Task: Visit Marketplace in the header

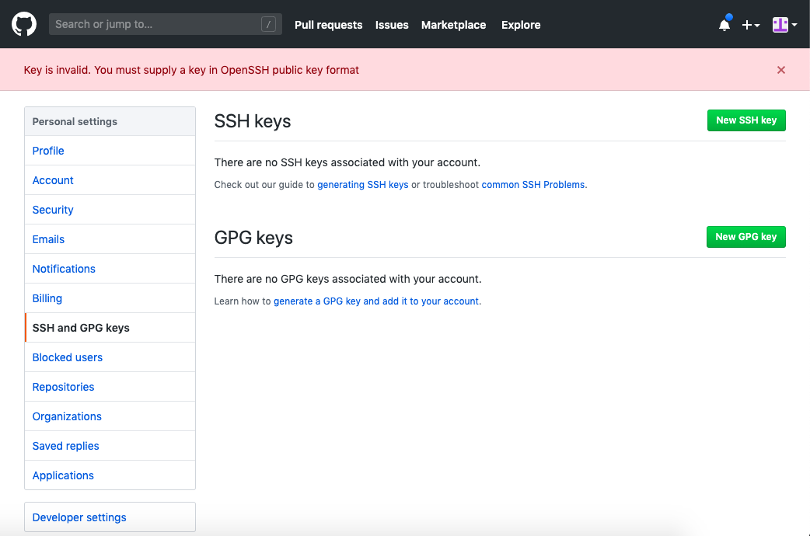Action: click(x=453, y=25)
